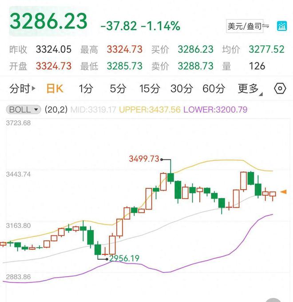Screen dimensions: 293x302
Task: Expand the BOLL indicator dropdown
Action: (x=24, y=109)
